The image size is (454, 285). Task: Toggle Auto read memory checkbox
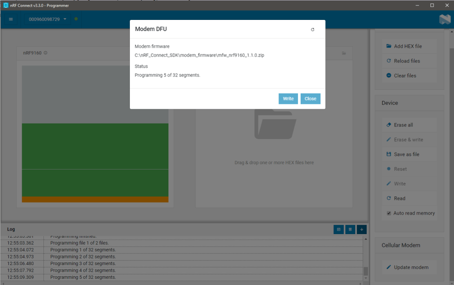click(x=389, y=213)
